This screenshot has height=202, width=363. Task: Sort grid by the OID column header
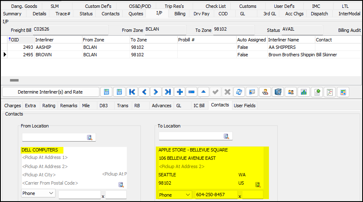(x=15, y=40)
